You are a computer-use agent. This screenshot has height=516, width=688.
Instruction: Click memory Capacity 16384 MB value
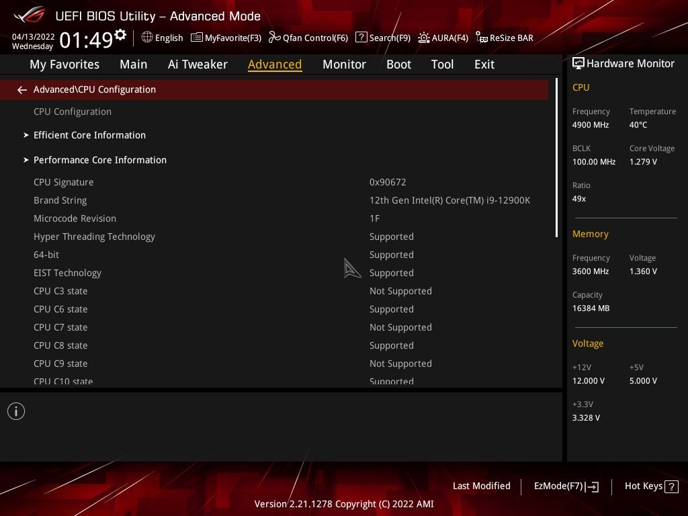pyautogui.click(x=591, y=308)
